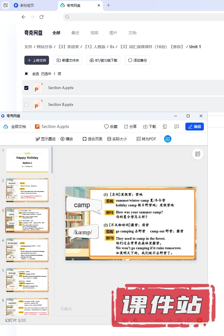Click the 实际大小 actual size icon
This screenshot has height=336, width=224.
[x=109, y=139]
